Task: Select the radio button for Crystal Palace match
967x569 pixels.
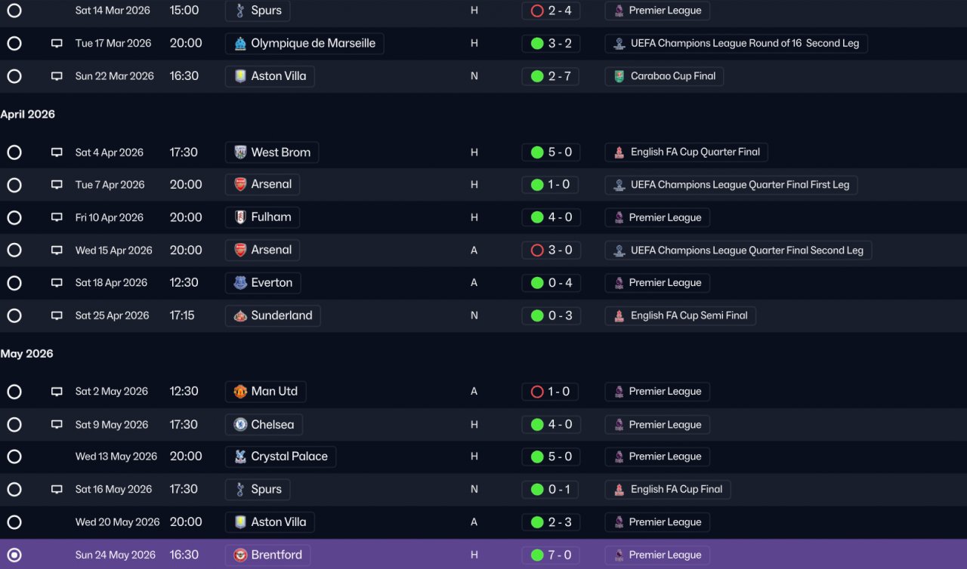Action: 14,457
